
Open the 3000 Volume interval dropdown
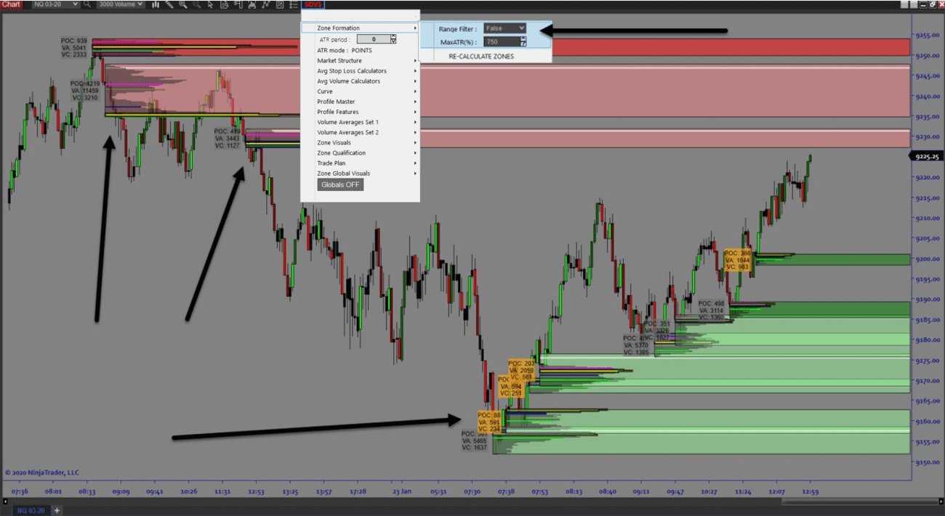pos(121,4)
